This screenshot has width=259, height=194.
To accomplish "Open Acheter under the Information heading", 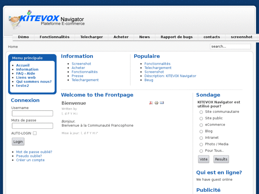I will pos(78,68).
